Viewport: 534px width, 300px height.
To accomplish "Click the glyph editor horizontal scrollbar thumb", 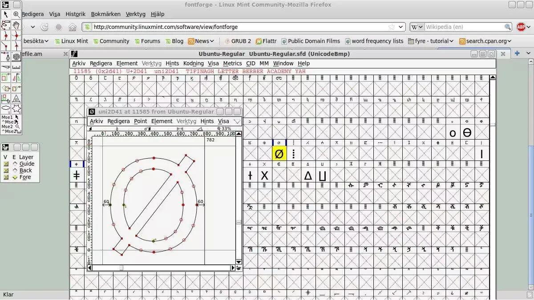I will pos(121,268).
